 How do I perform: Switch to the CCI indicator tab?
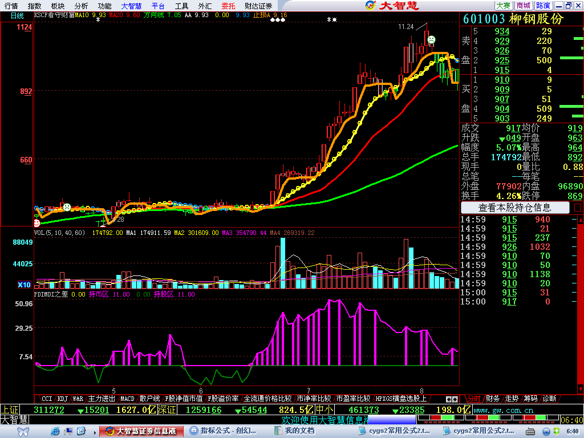click(x=47, y=399)
